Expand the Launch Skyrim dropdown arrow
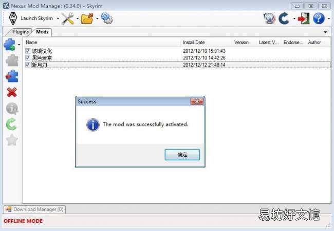 coord(58,18)
